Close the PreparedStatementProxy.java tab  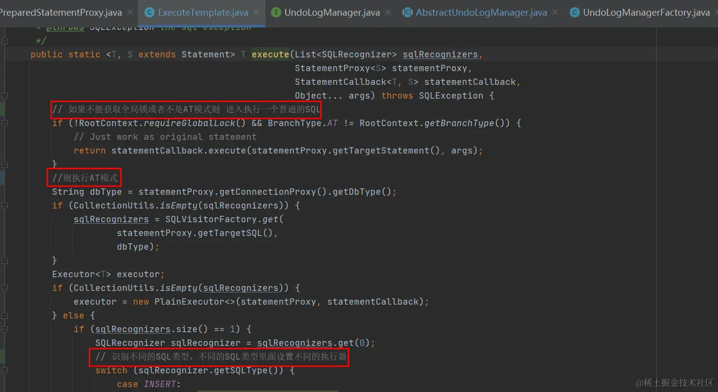click(x=130, y=13)
